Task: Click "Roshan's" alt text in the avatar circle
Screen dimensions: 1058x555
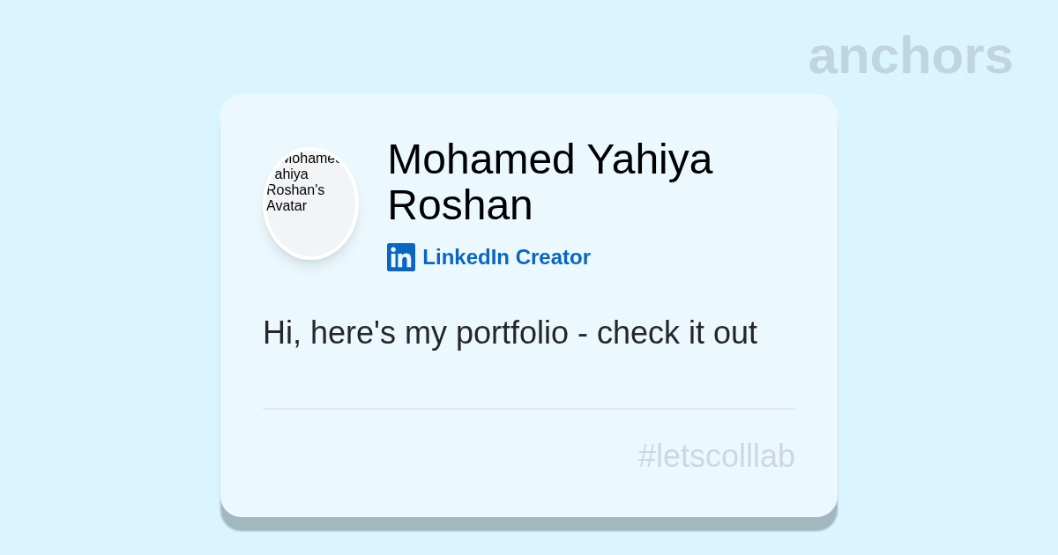Action: coord(295,190)
